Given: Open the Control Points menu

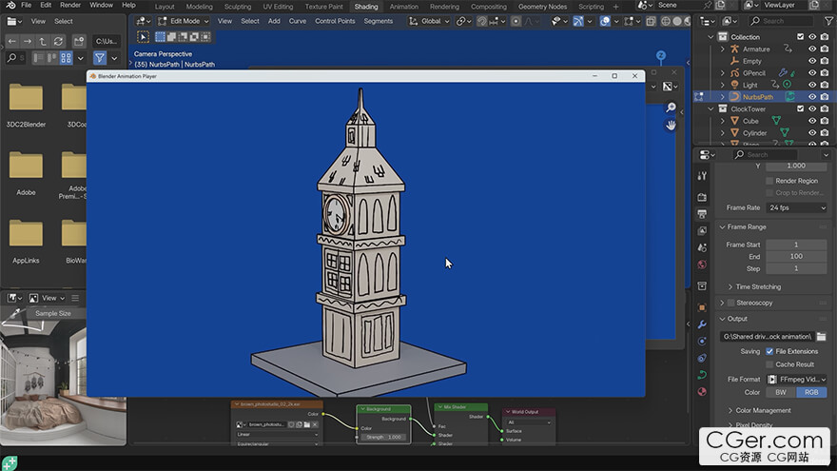Looking at the screenshot, I should [x=335, y=21].
